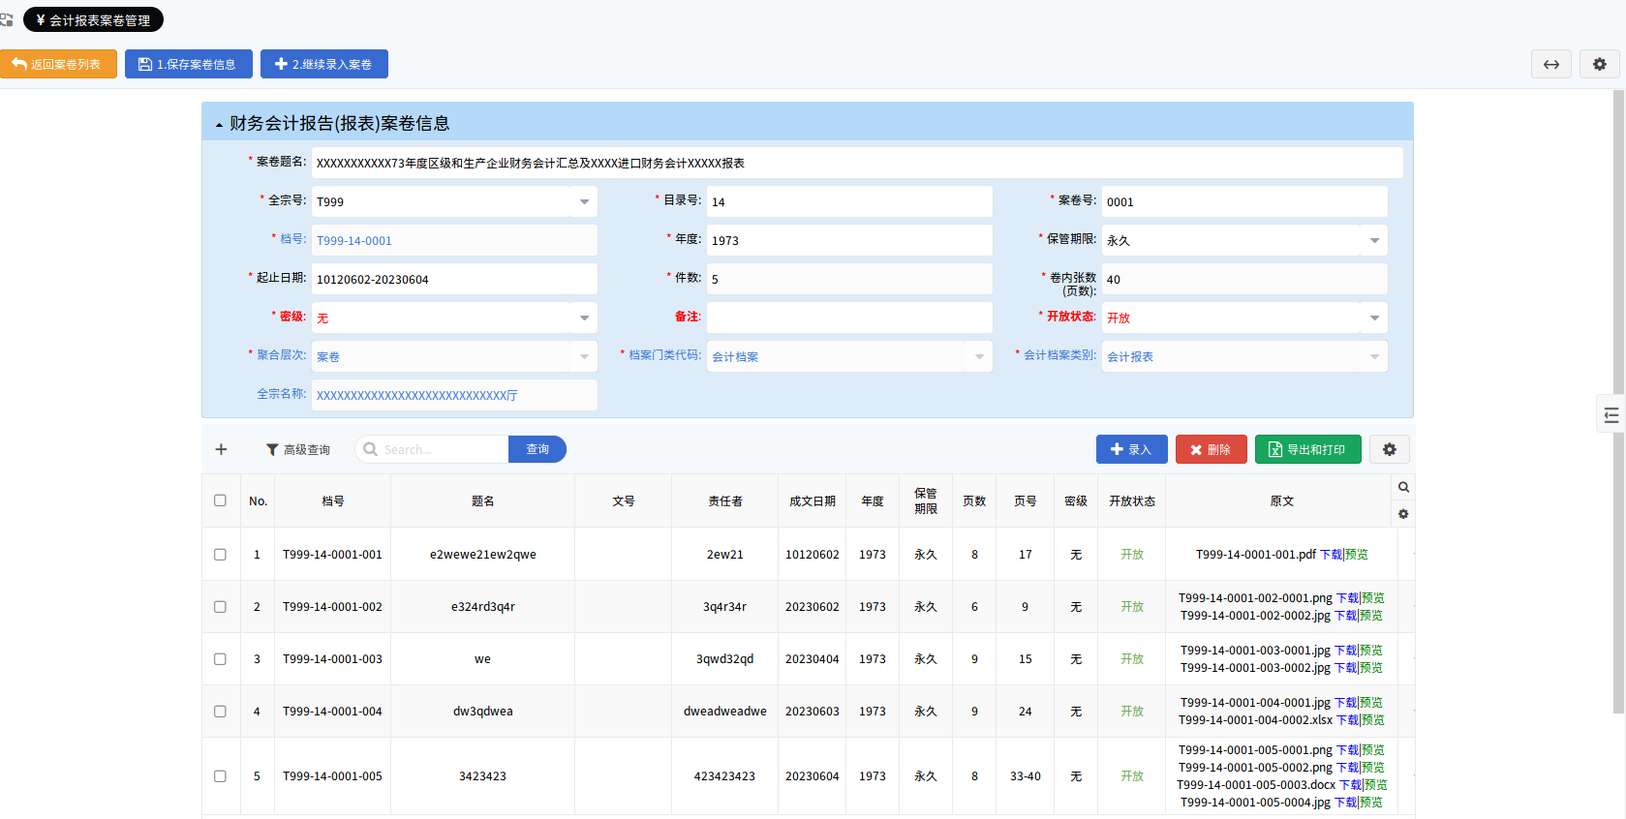Viewport: 1626px width, 819px height.
Task: Click the 起止日期 input field
Action: (x=454, y=279)
